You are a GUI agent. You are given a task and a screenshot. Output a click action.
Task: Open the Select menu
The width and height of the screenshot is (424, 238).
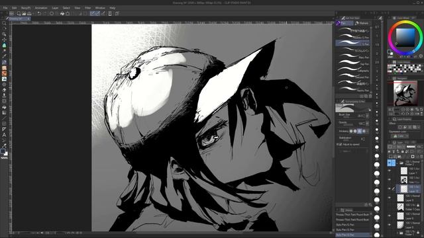click(x=66, y=8)
